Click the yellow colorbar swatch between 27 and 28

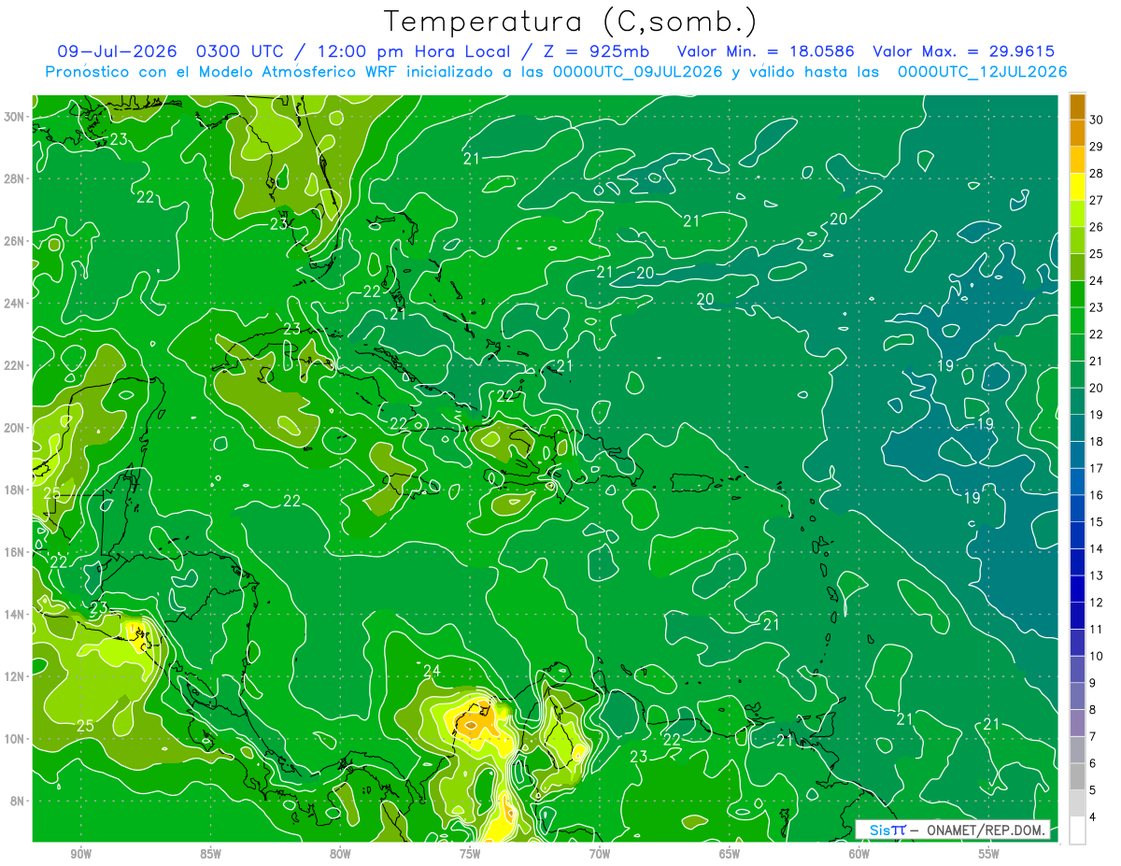(x=1077, y=186)
